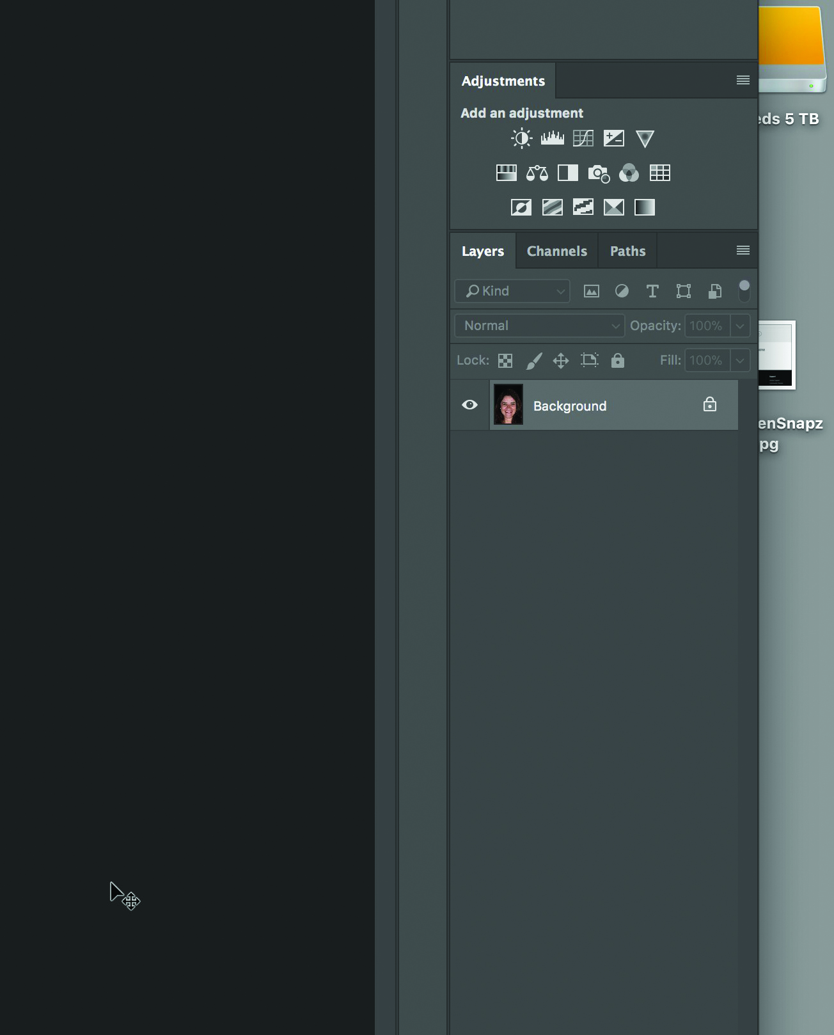Toggle lock transparent pixels
Image resolution: width=834 pixels, height=1035 pixels.
click(x=505, y=361)
